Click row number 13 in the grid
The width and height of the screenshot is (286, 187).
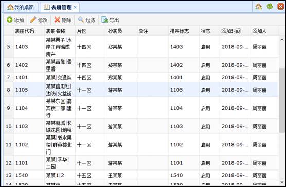(x=9, y=175)
